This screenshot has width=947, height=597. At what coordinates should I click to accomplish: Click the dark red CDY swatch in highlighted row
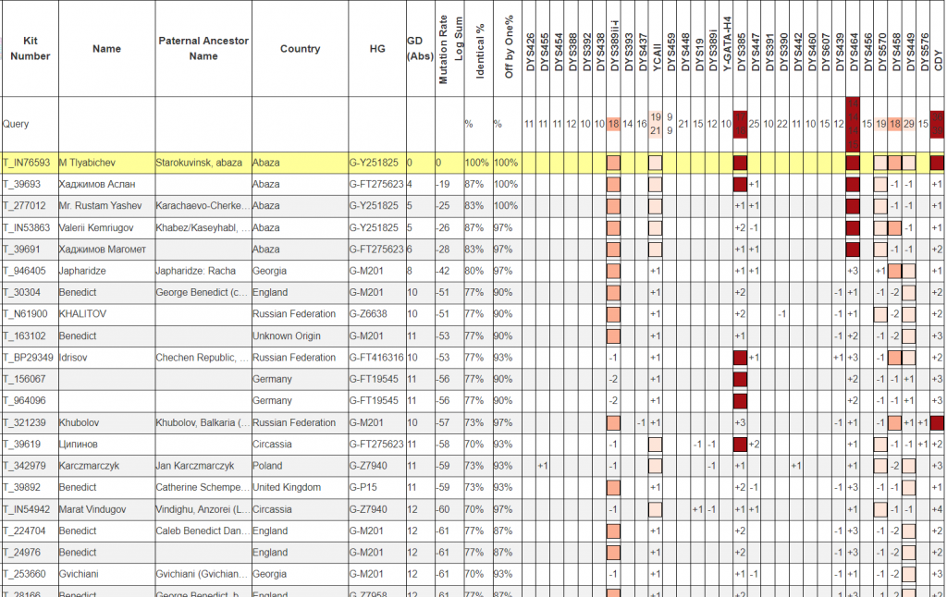click(937, 163)
